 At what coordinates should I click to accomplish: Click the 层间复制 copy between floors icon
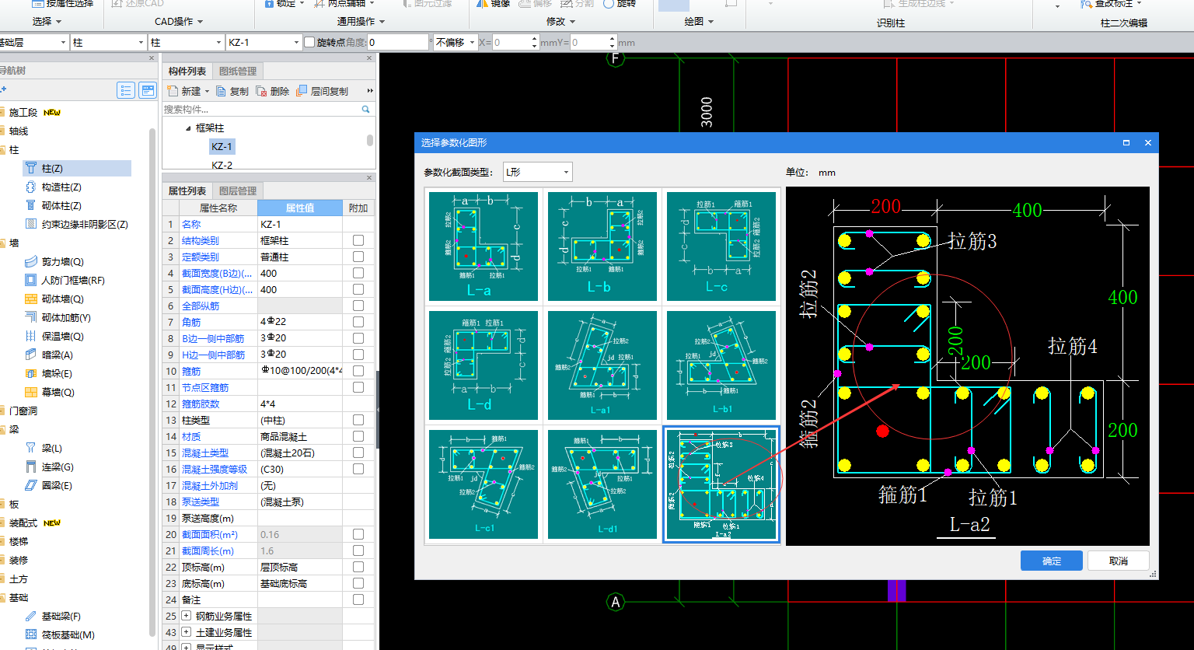(x=302, y=91)
